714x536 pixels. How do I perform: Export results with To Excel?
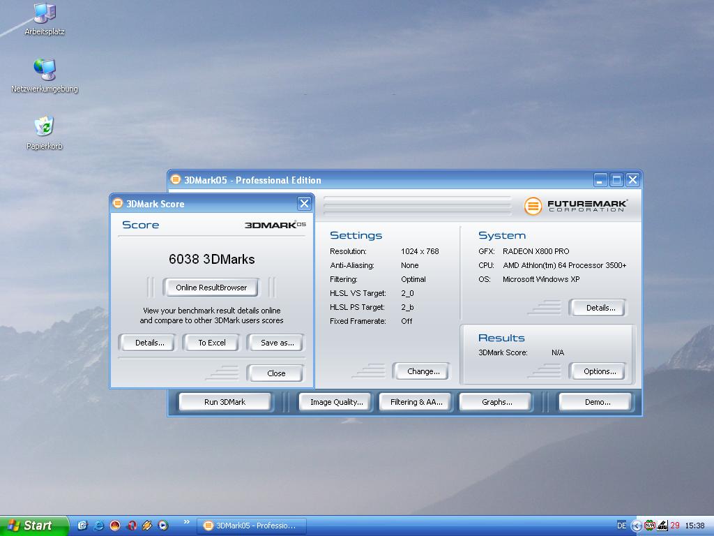click(212, 343)
